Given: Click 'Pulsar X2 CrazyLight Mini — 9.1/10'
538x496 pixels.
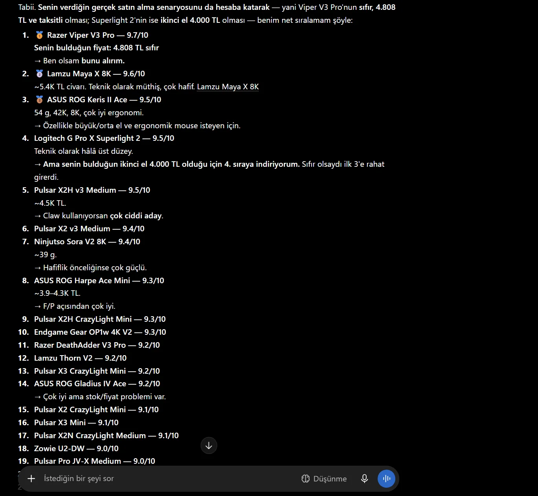Looking at the screenshot, I should click(96, 409).
